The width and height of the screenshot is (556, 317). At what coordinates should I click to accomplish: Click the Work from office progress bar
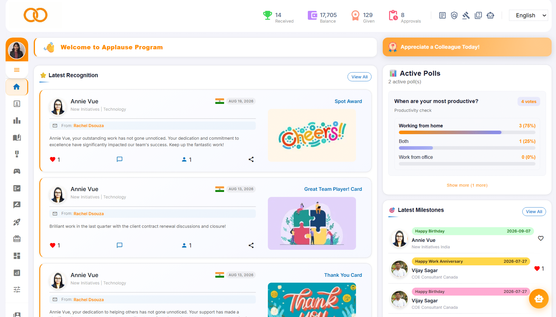point(467,164)
